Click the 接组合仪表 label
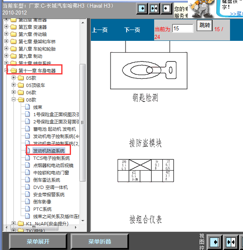Image resolution: width=243 pixels, height=250 pixels. [x=146, y=219]
